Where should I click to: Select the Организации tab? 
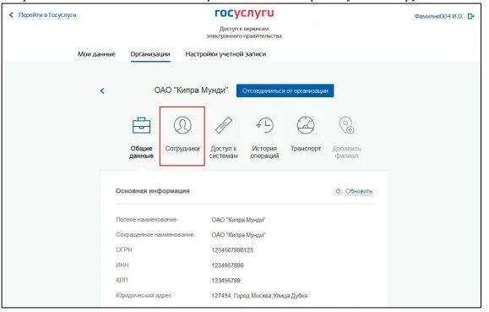[x=150, y=54]
